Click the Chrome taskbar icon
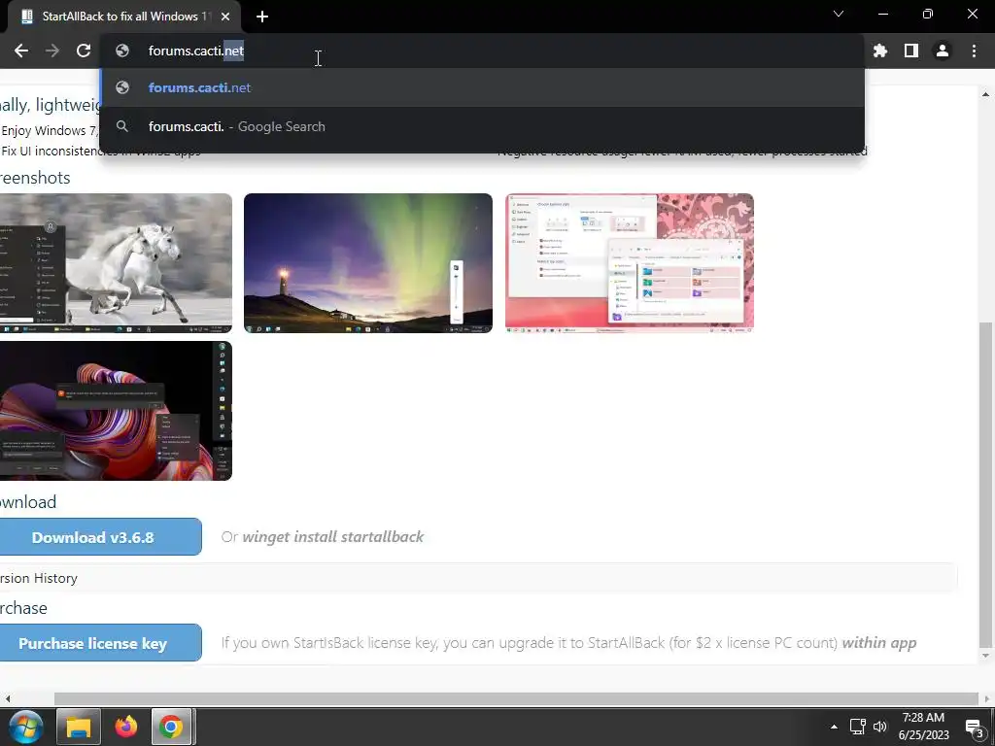Screen dimensions: 995x746 [x=171, y=727]
